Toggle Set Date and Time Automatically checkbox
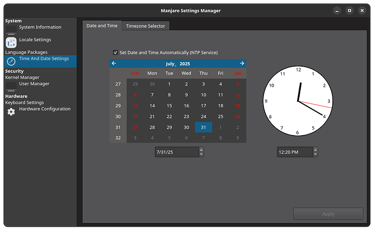Viewport: 374px width, 230px height. pyautogui.click(x=115, y=53)
